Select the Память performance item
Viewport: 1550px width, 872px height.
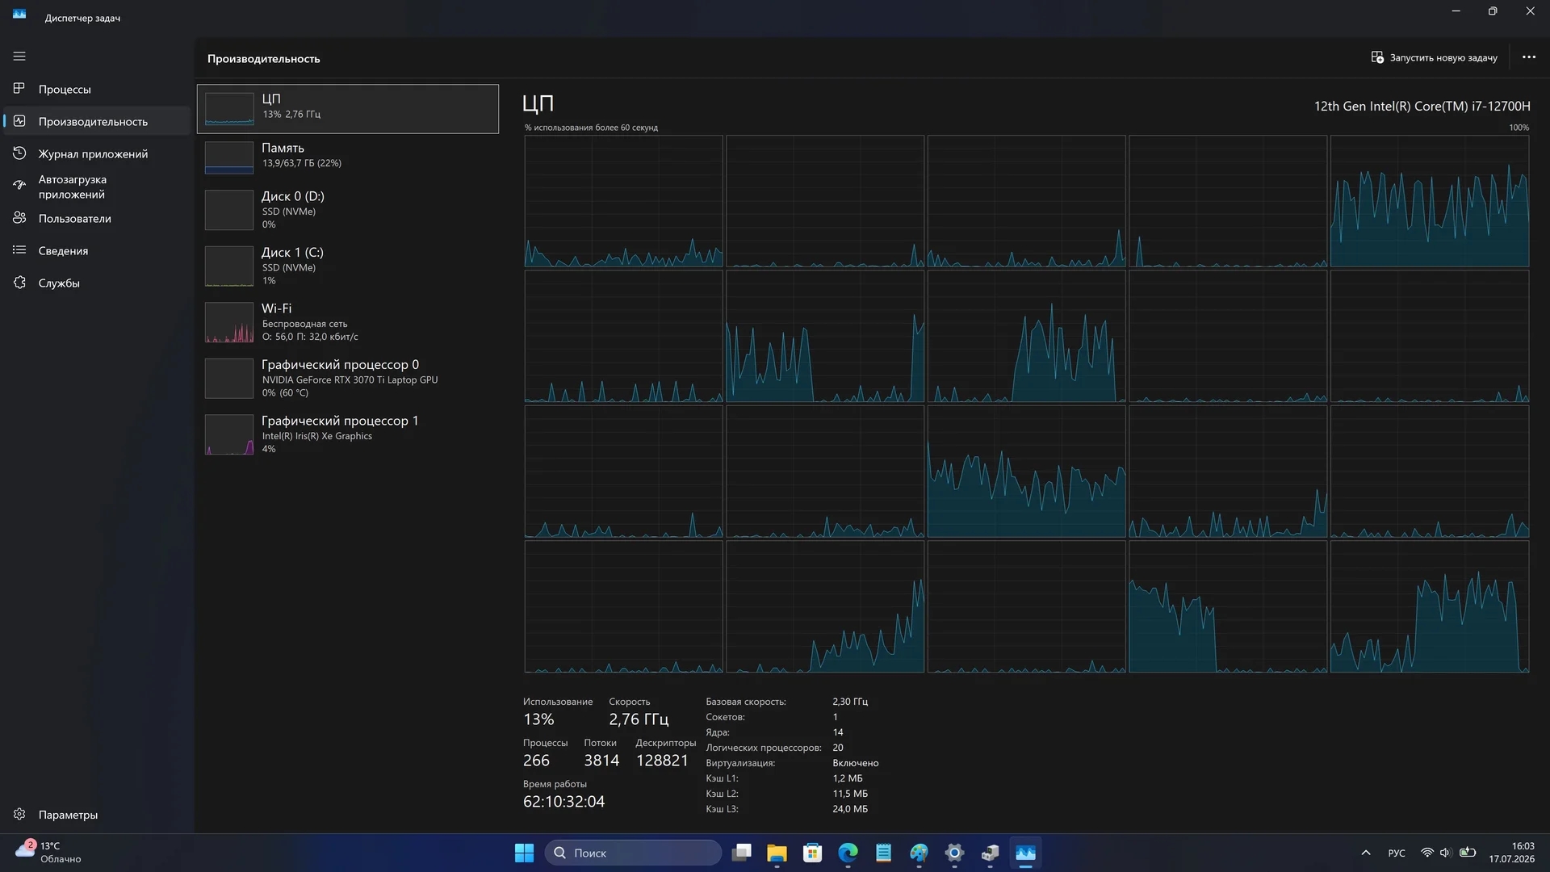(348, 157)
